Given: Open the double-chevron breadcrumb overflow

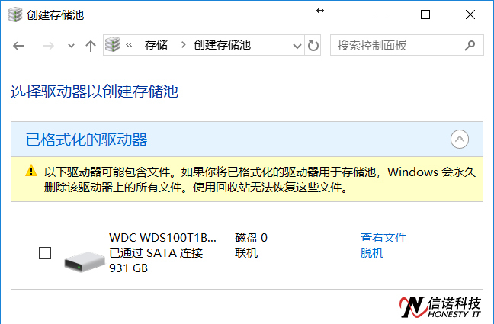Looking at the screenshot, I should tap(129, 45).
